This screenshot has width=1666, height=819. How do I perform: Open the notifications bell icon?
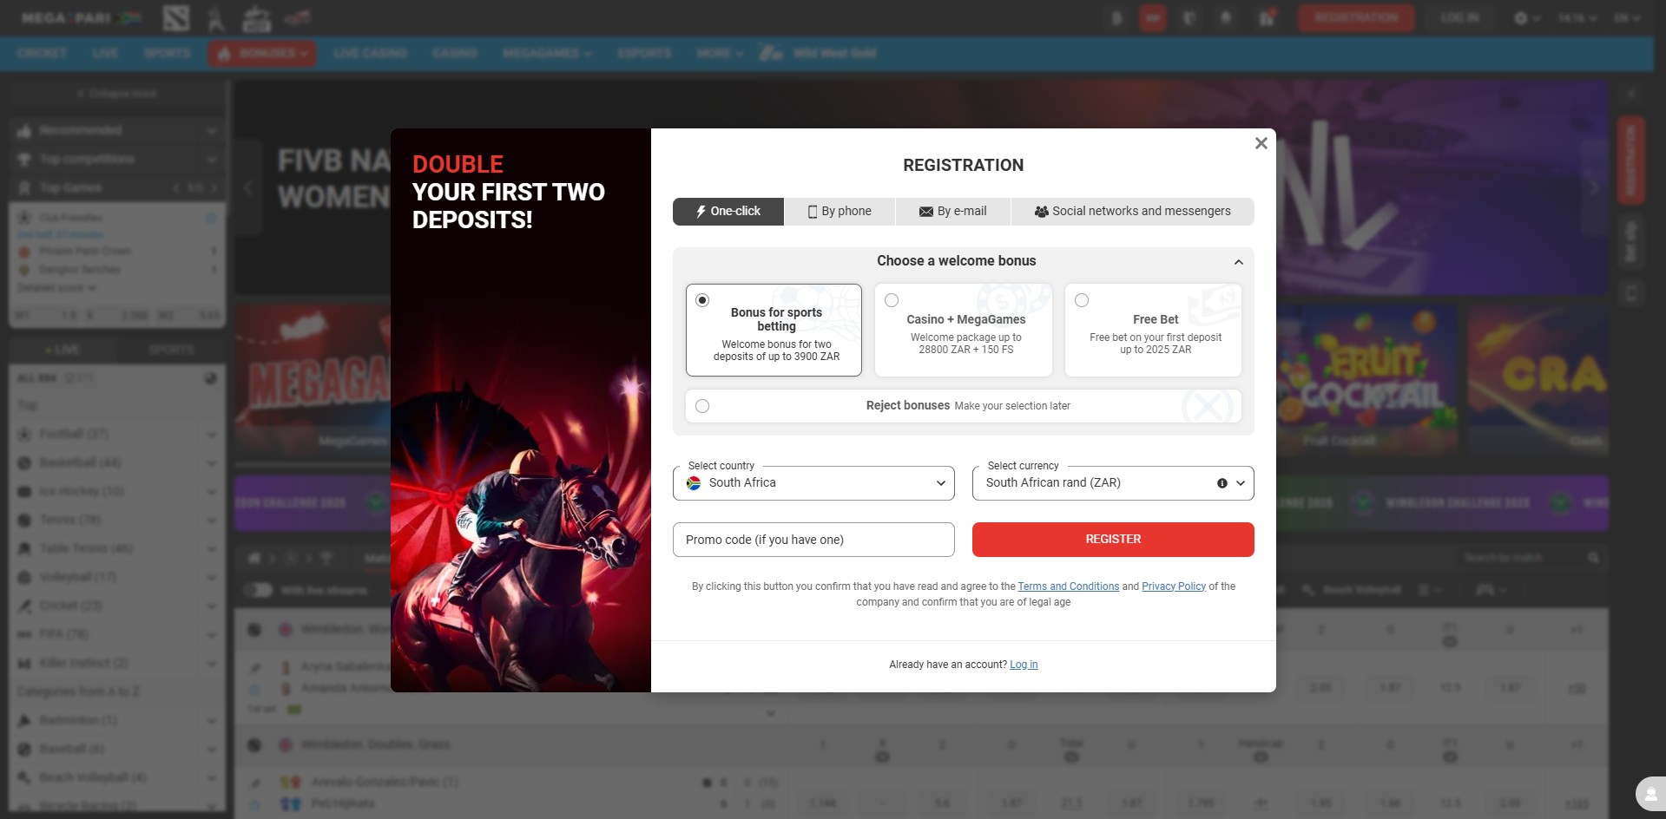tap(1227, 17)
